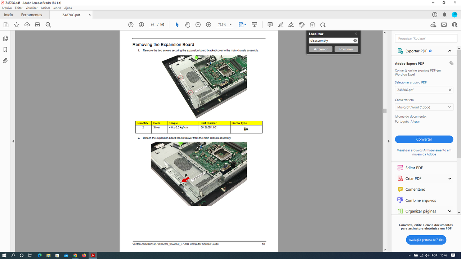Open the attachments paperclip panel

coord(5,60)
